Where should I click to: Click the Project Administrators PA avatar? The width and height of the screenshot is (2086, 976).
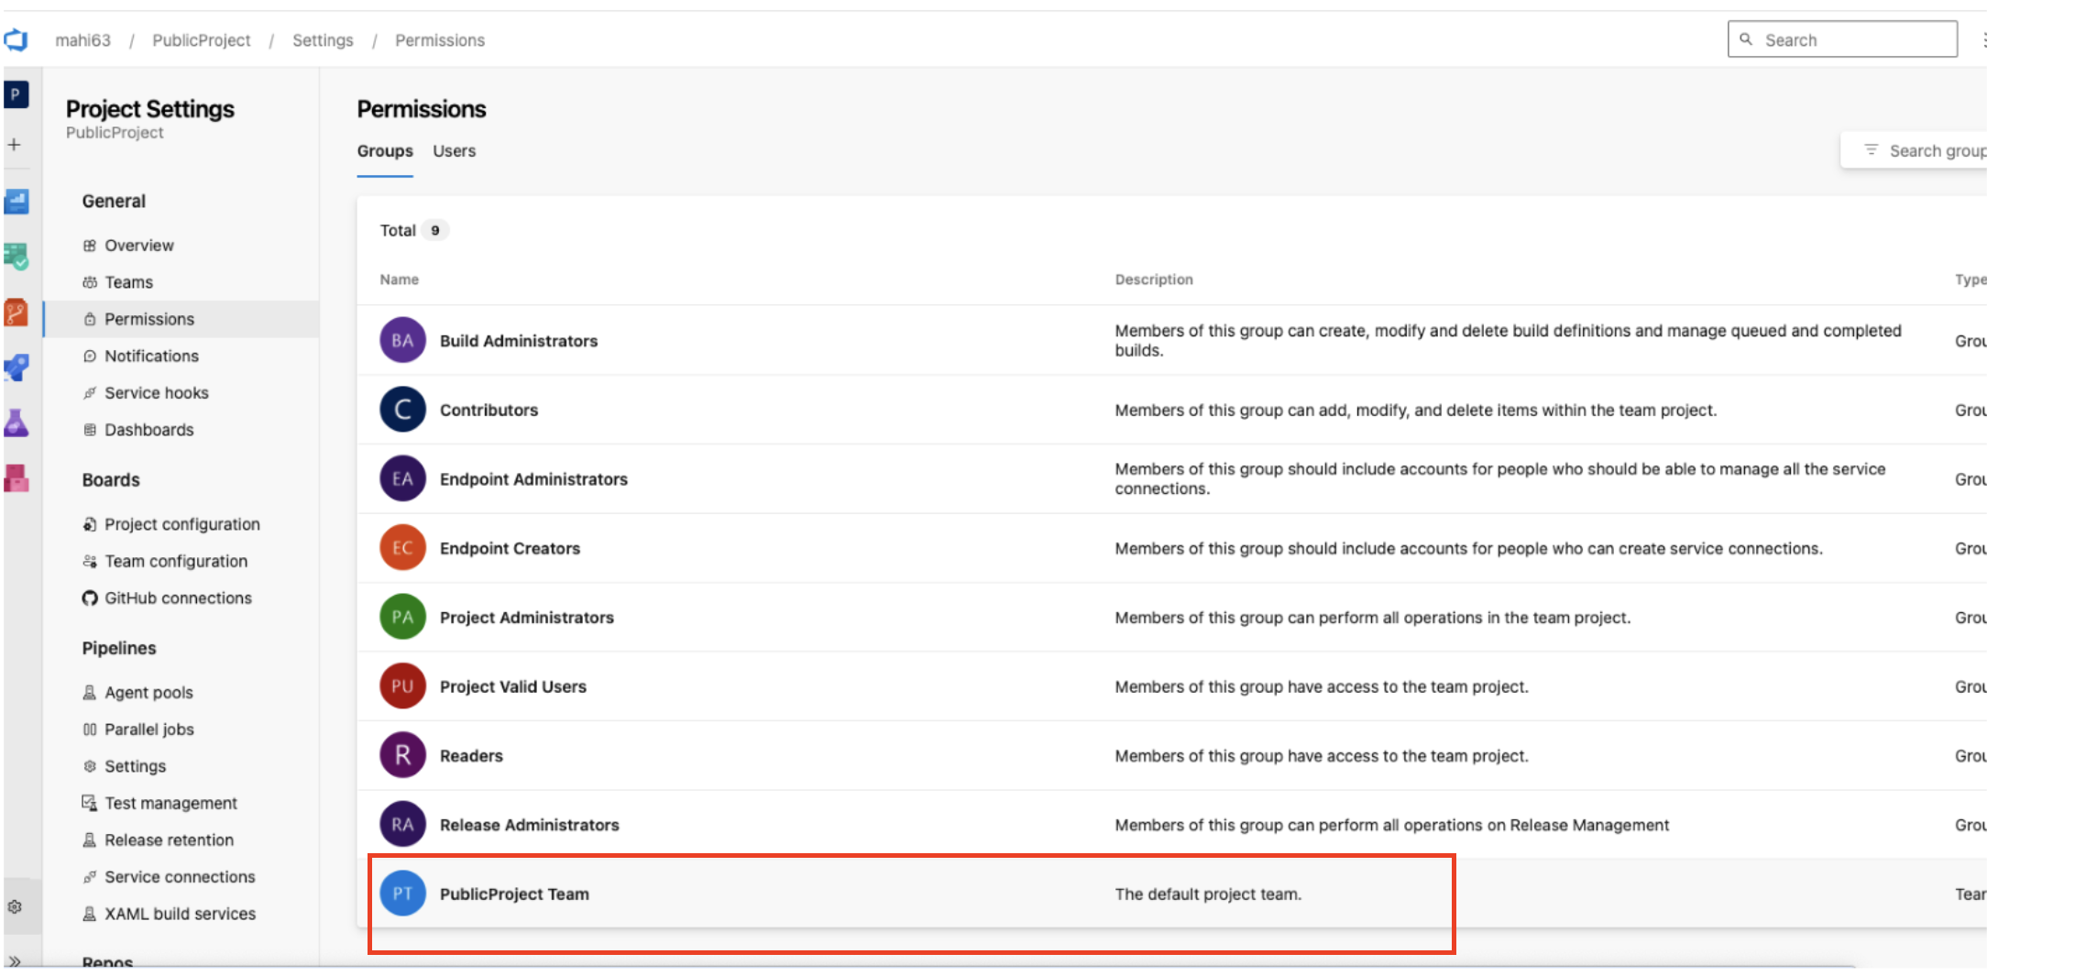coord(402,617)
